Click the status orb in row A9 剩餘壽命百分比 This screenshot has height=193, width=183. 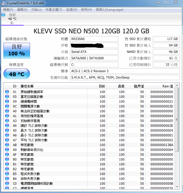click(x=7, y=150)
